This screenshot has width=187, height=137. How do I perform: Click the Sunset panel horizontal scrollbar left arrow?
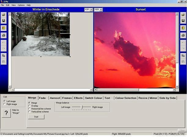point(96,90)
